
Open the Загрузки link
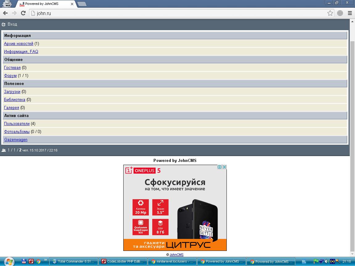coord(12,92)
